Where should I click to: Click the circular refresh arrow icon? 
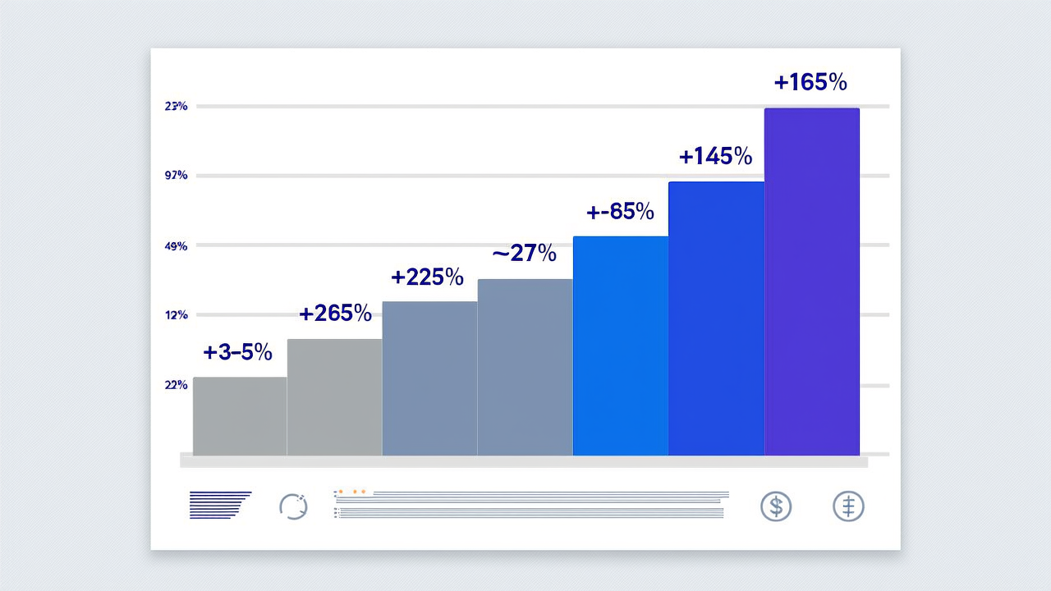pos(293,506)
